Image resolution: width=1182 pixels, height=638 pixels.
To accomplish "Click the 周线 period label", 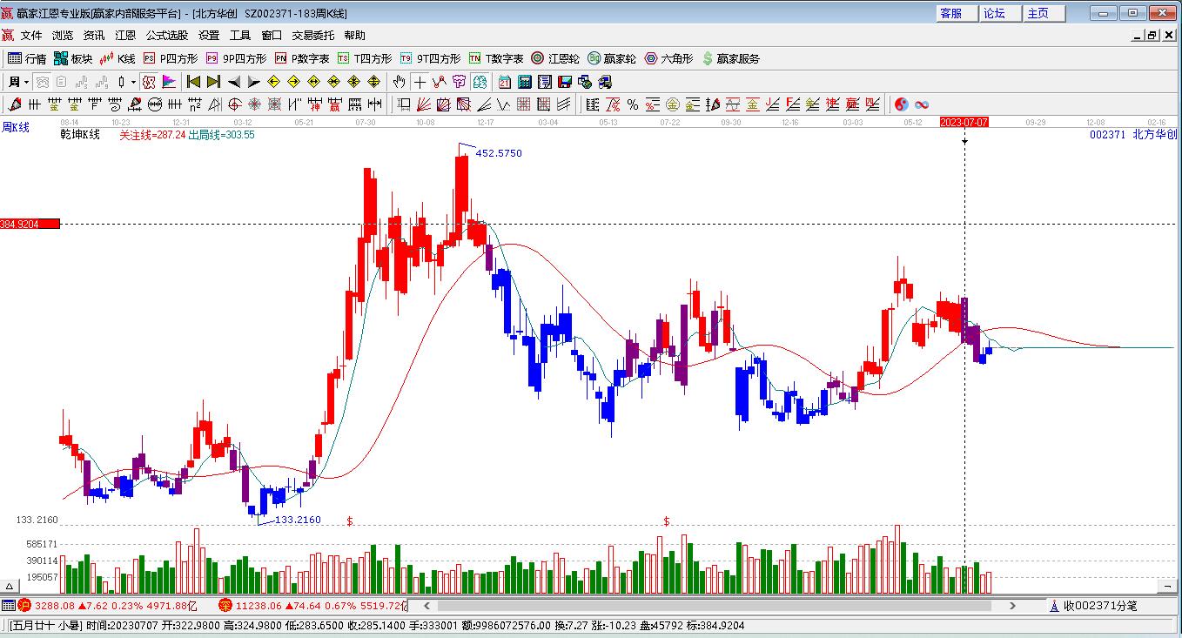I will (x=16, y=127).
